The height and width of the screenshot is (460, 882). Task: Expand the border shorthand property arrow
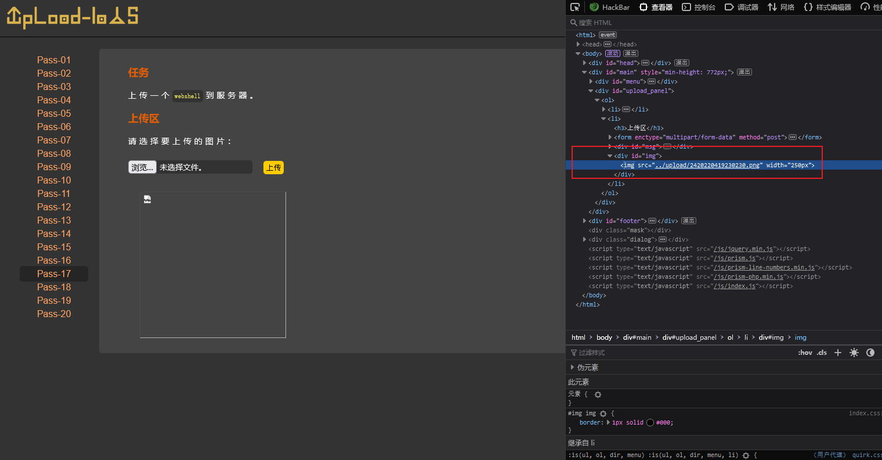(x=608, y=423)
